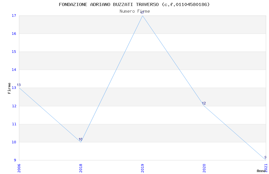Click the chart title FONDAZIONE ADRIANO BUZZATI TRAVERSO

134,4
